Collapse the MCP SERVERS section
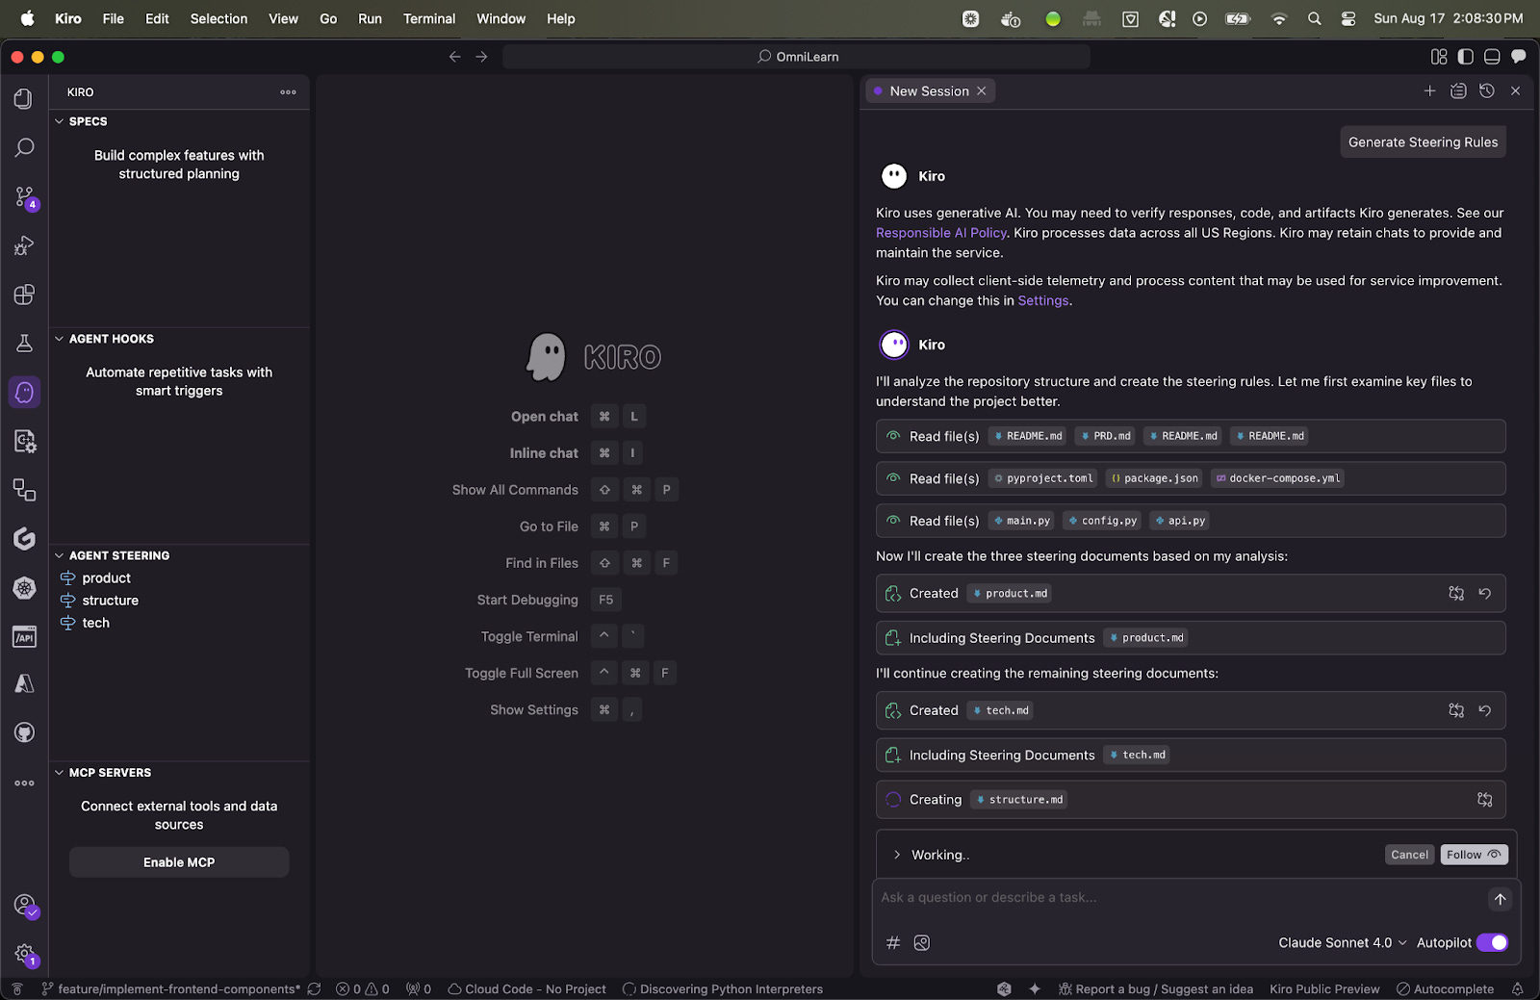This screenshot has height=1000, width=1540. pos(60,773)
